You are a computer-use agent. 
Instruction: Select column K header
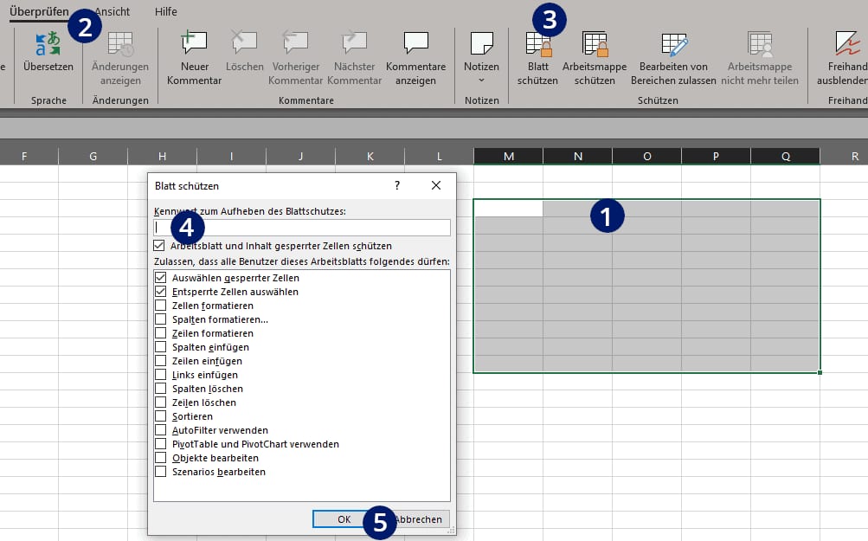coord(370,156)
